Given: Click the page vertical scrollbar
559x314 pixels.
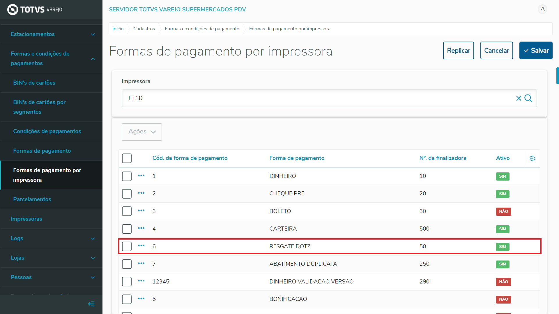Looking at the screenshot, I should tap(557, 76).
